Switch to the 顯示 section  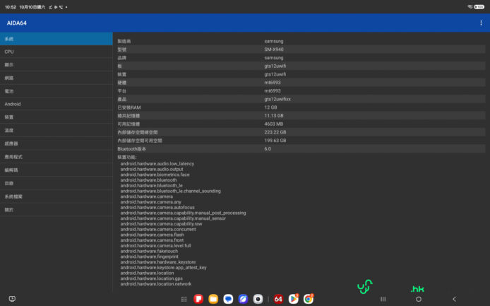click(56, 65)
